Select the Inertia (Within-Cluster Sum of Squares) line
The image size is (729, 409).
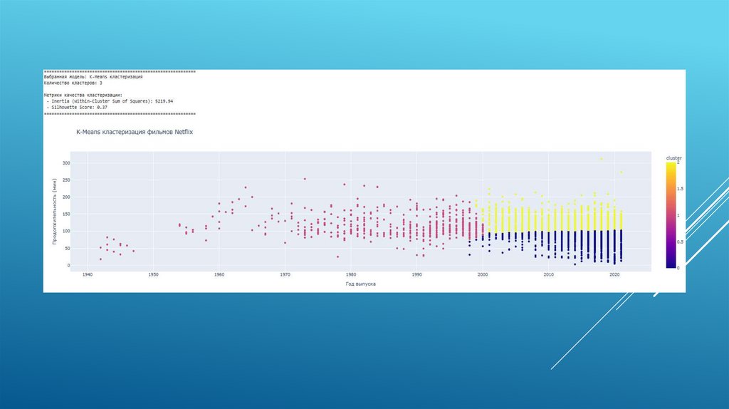[x=110, y=101]
